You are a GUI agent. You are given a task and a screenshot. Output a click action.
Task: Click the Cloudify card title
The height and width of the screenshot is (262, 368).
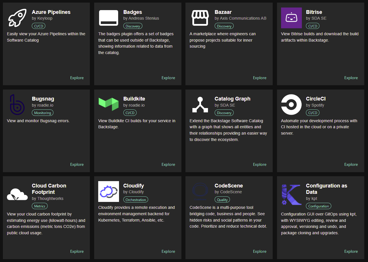(x=133, y=186)
